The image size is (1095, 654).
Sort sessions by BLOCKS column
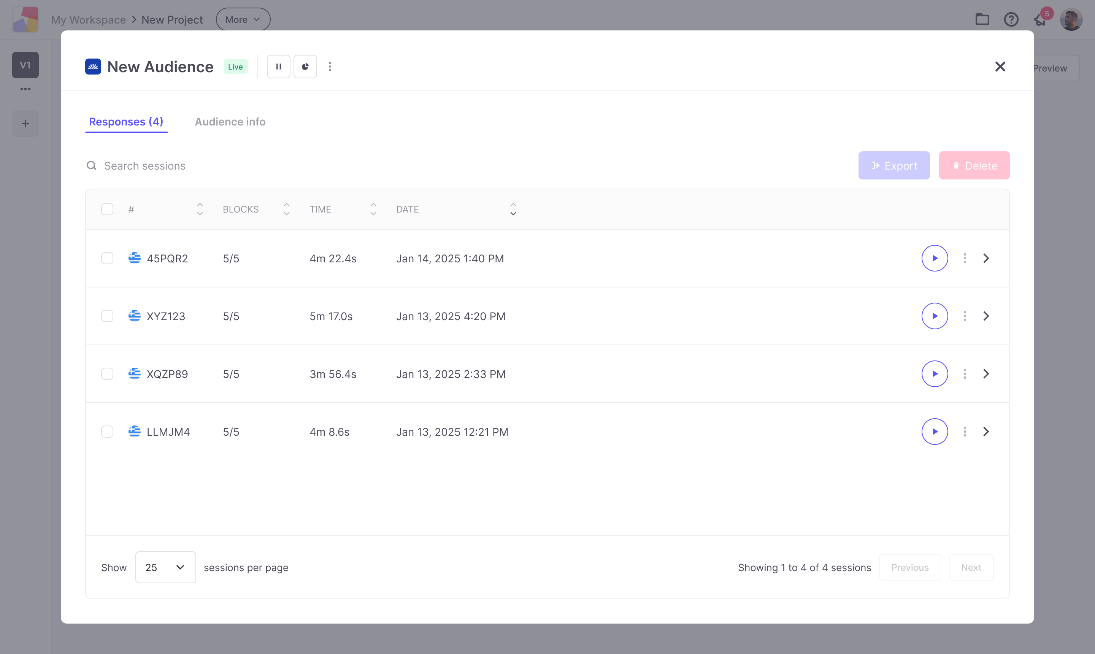pos(287,209)
